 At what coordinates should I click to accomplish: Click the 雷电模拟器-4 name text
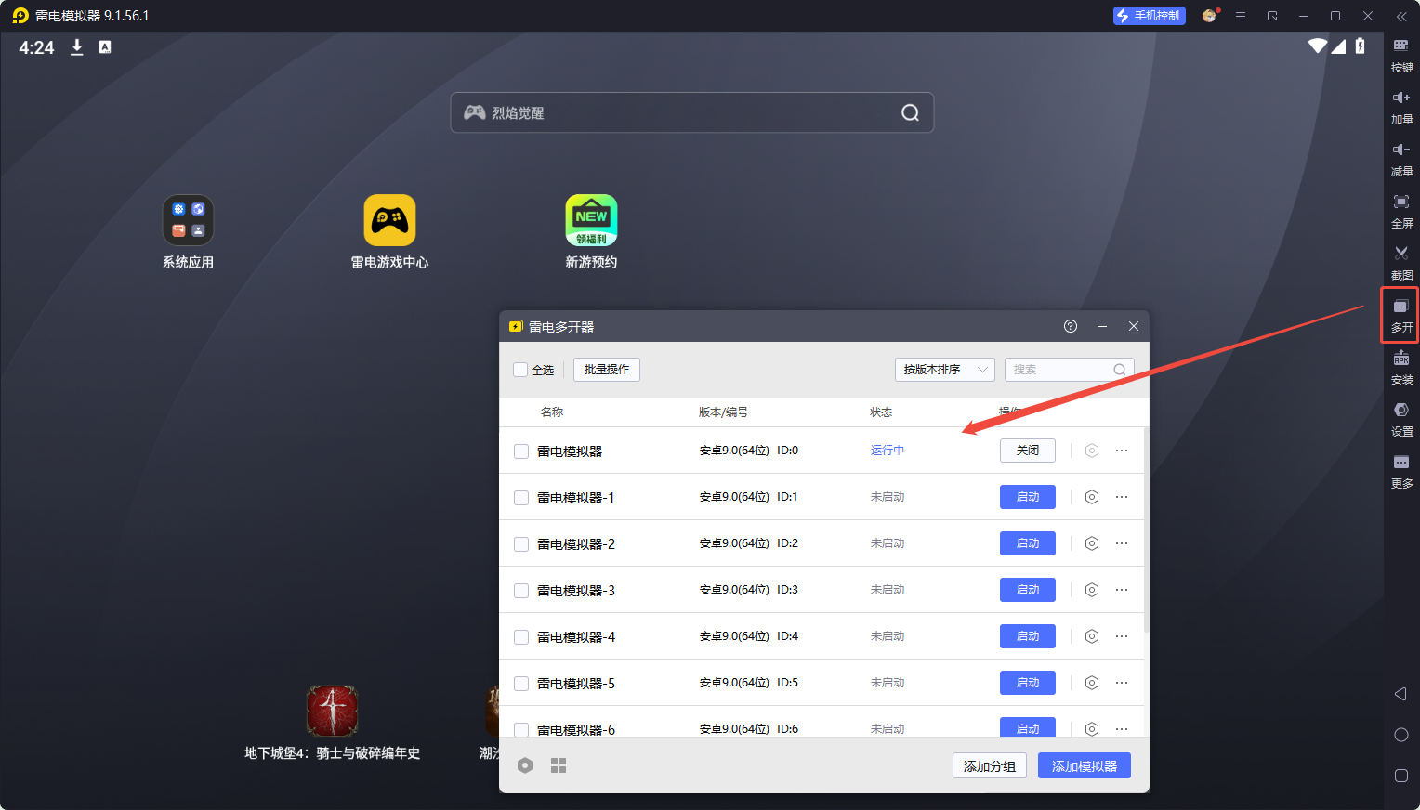(576, 637)
